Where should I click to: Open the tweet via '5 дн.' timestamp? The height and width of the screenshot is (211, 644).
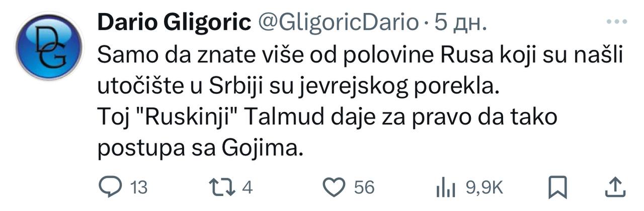pos(461,22)
